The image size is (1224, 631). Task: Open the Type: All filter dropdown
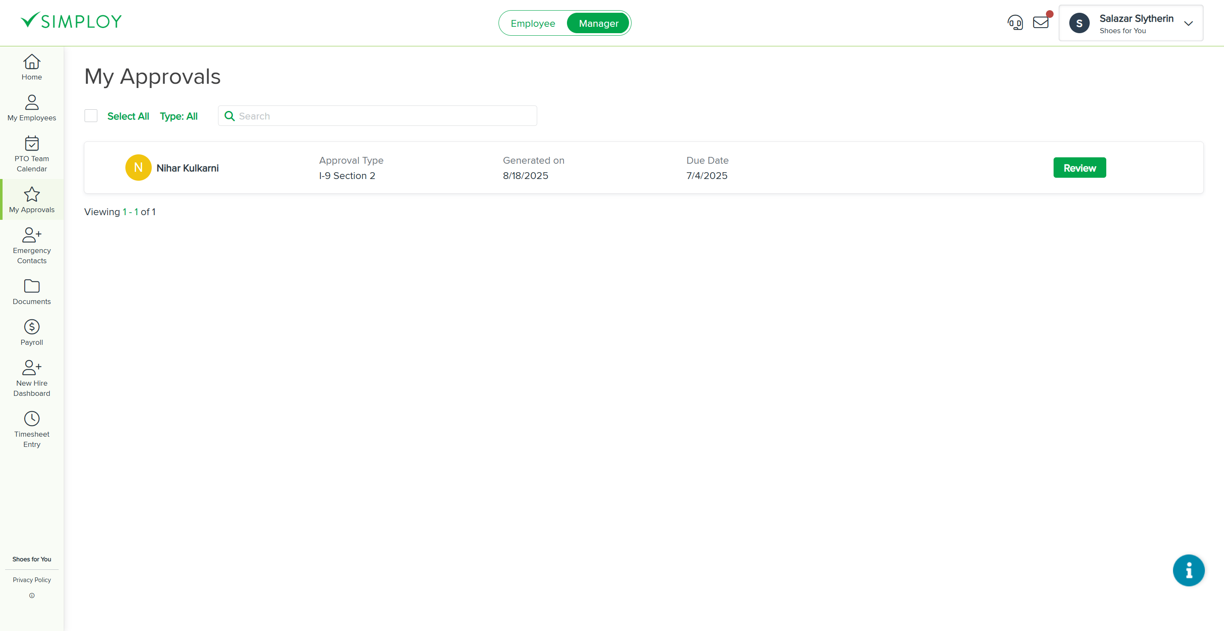[178, 116]
